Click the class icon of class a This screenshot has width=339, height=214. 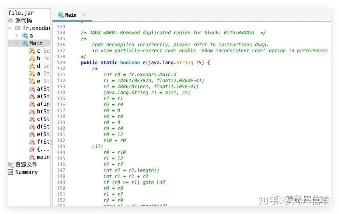25,36
